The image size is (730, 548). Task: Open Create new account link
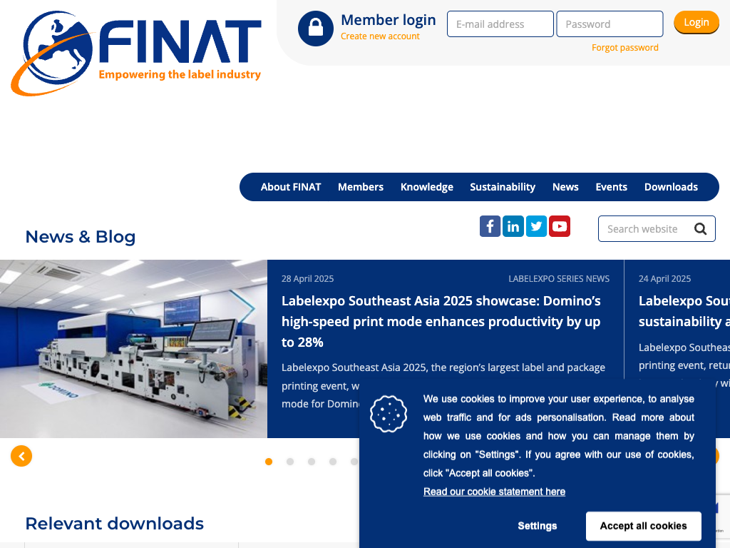click(380, 36)
